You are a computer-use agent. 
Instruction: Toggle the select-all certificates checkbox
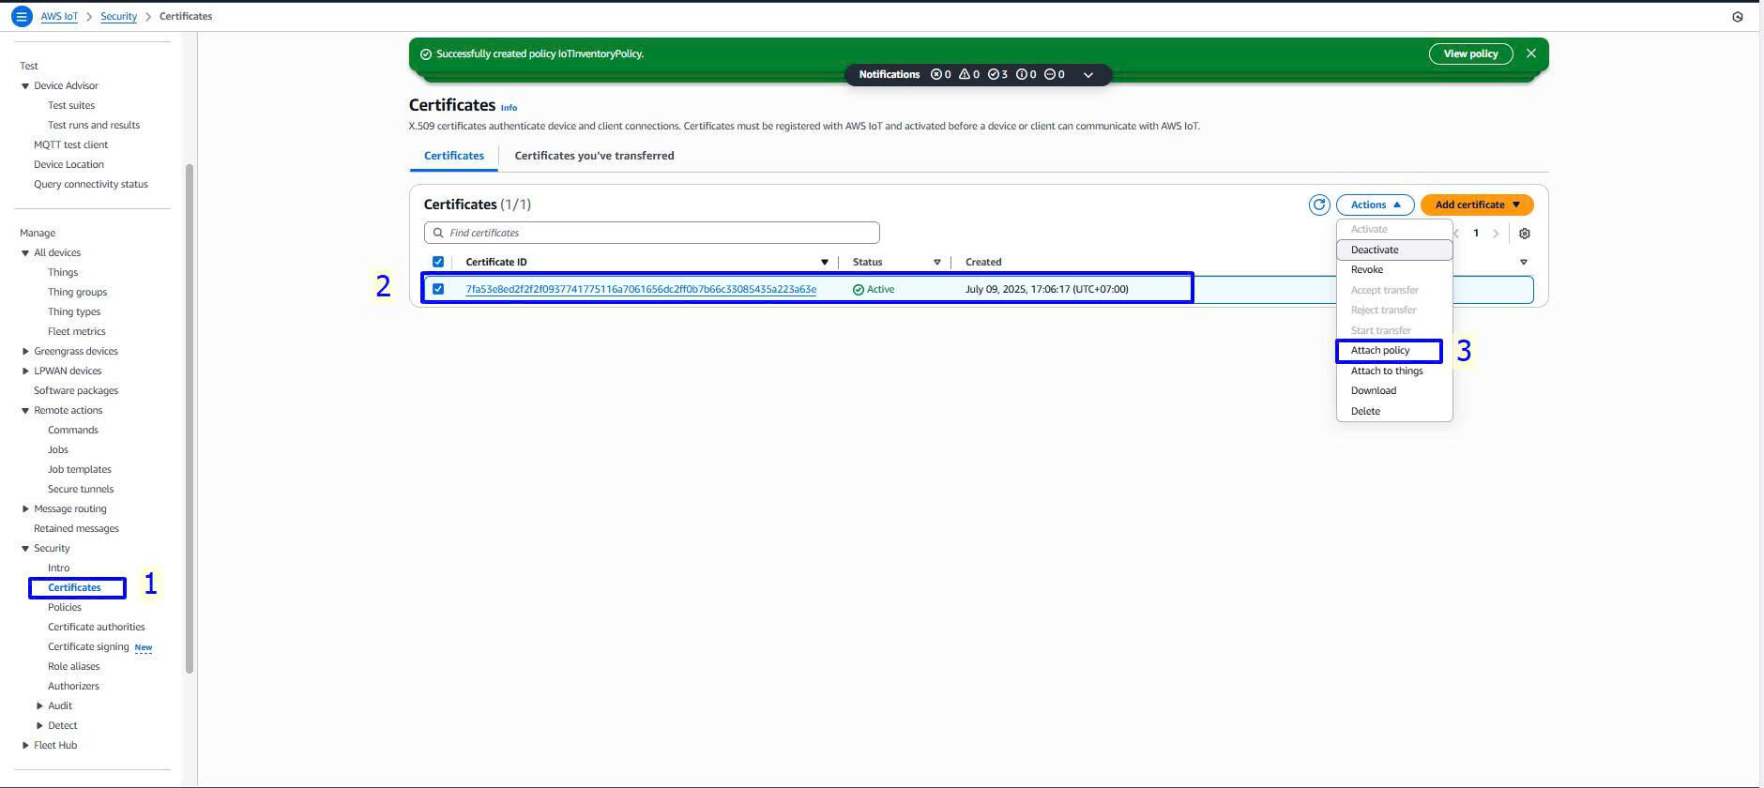pyautogui.click(x=438, y=262)
